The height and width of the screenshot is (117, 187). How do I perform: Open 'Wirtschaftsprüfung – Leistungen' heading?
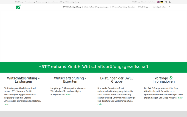[x=23, y=80]
